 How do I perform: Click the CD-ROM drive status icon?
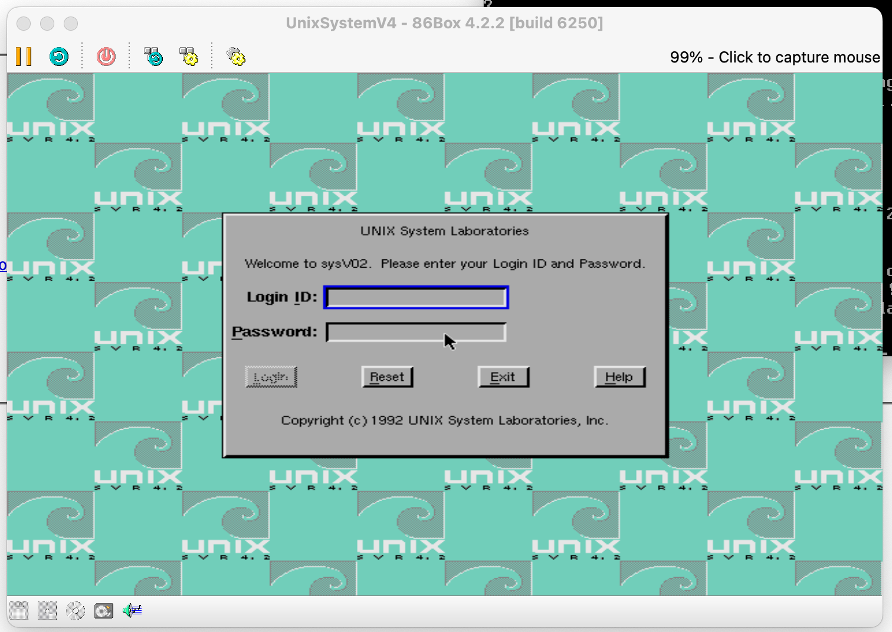(x=76, y=611)
